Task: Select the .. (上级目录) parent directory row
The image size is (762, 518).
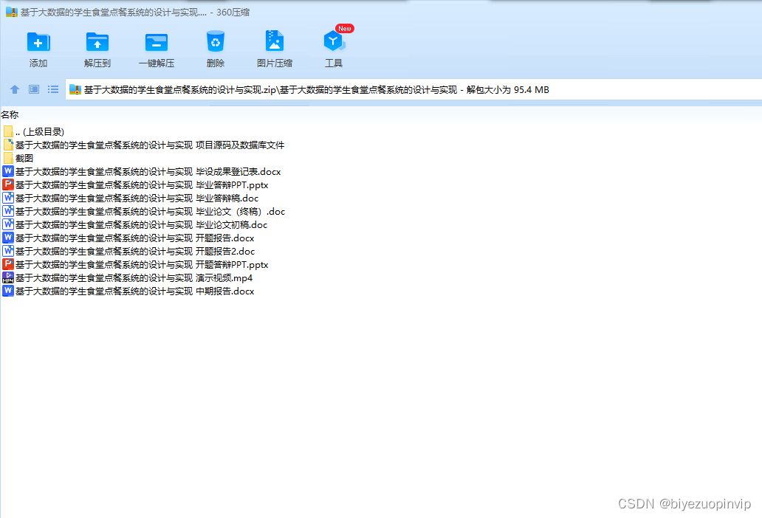Action: point(39,131)
